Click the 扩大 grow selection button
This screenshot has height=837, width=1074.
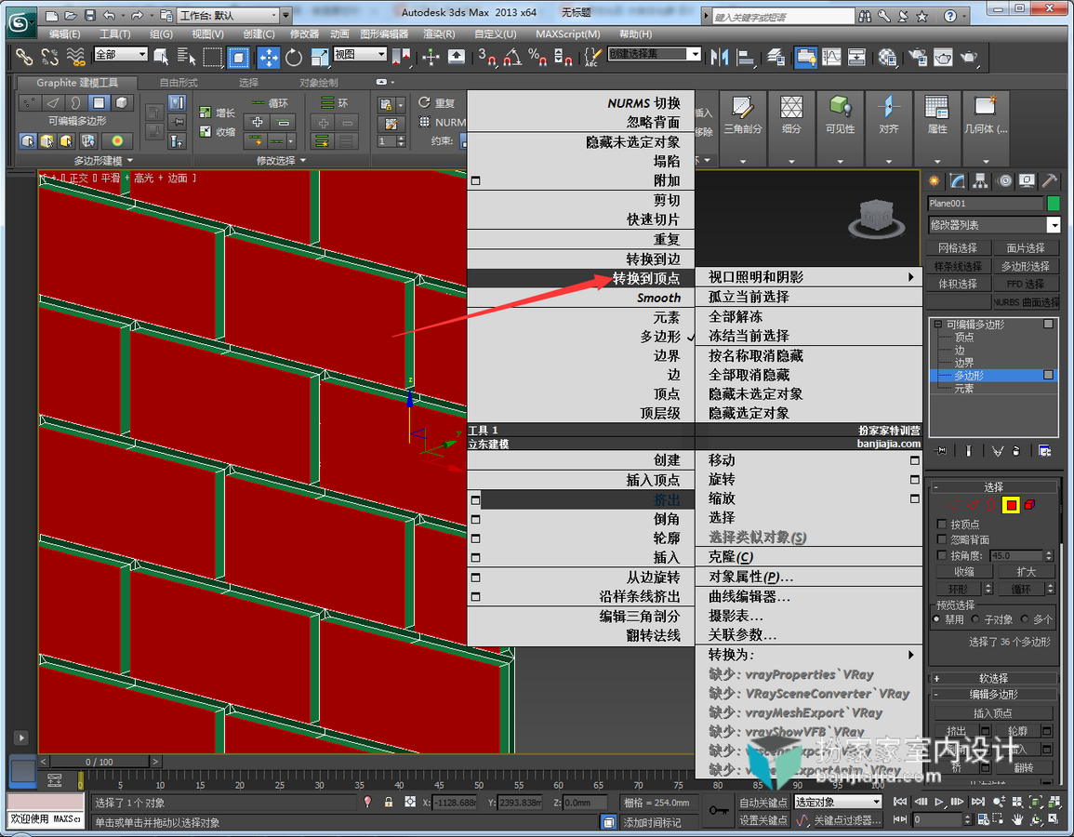[1026, 571]
